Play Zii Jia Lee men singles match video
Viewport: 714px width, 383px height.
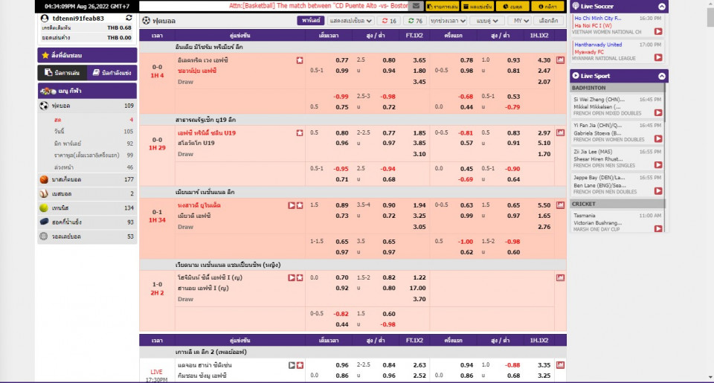[658, 165]
